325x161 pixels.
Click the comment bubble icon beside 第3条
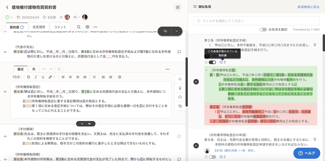click(179, 52)
